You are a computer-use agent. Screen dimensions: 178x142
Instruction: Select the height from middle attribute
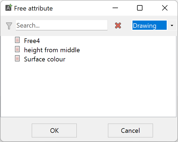(x=52, y=50)
